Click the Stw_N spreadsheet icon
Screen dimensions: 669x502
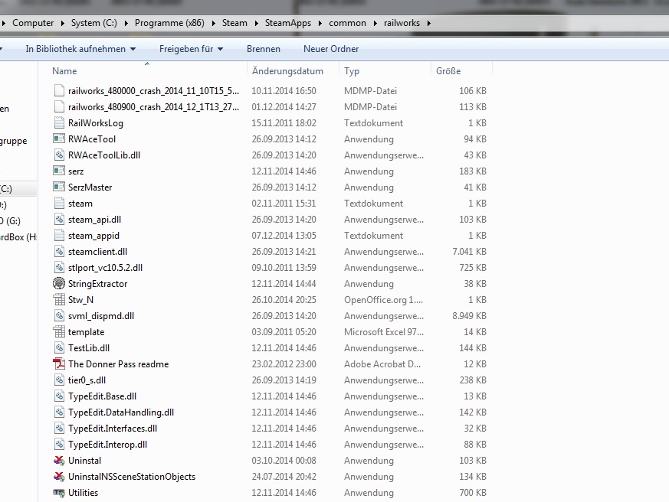click(x=59, y=299)
